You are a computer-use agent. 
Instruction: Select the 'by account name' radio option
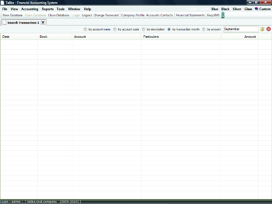[x=85, y=29]
